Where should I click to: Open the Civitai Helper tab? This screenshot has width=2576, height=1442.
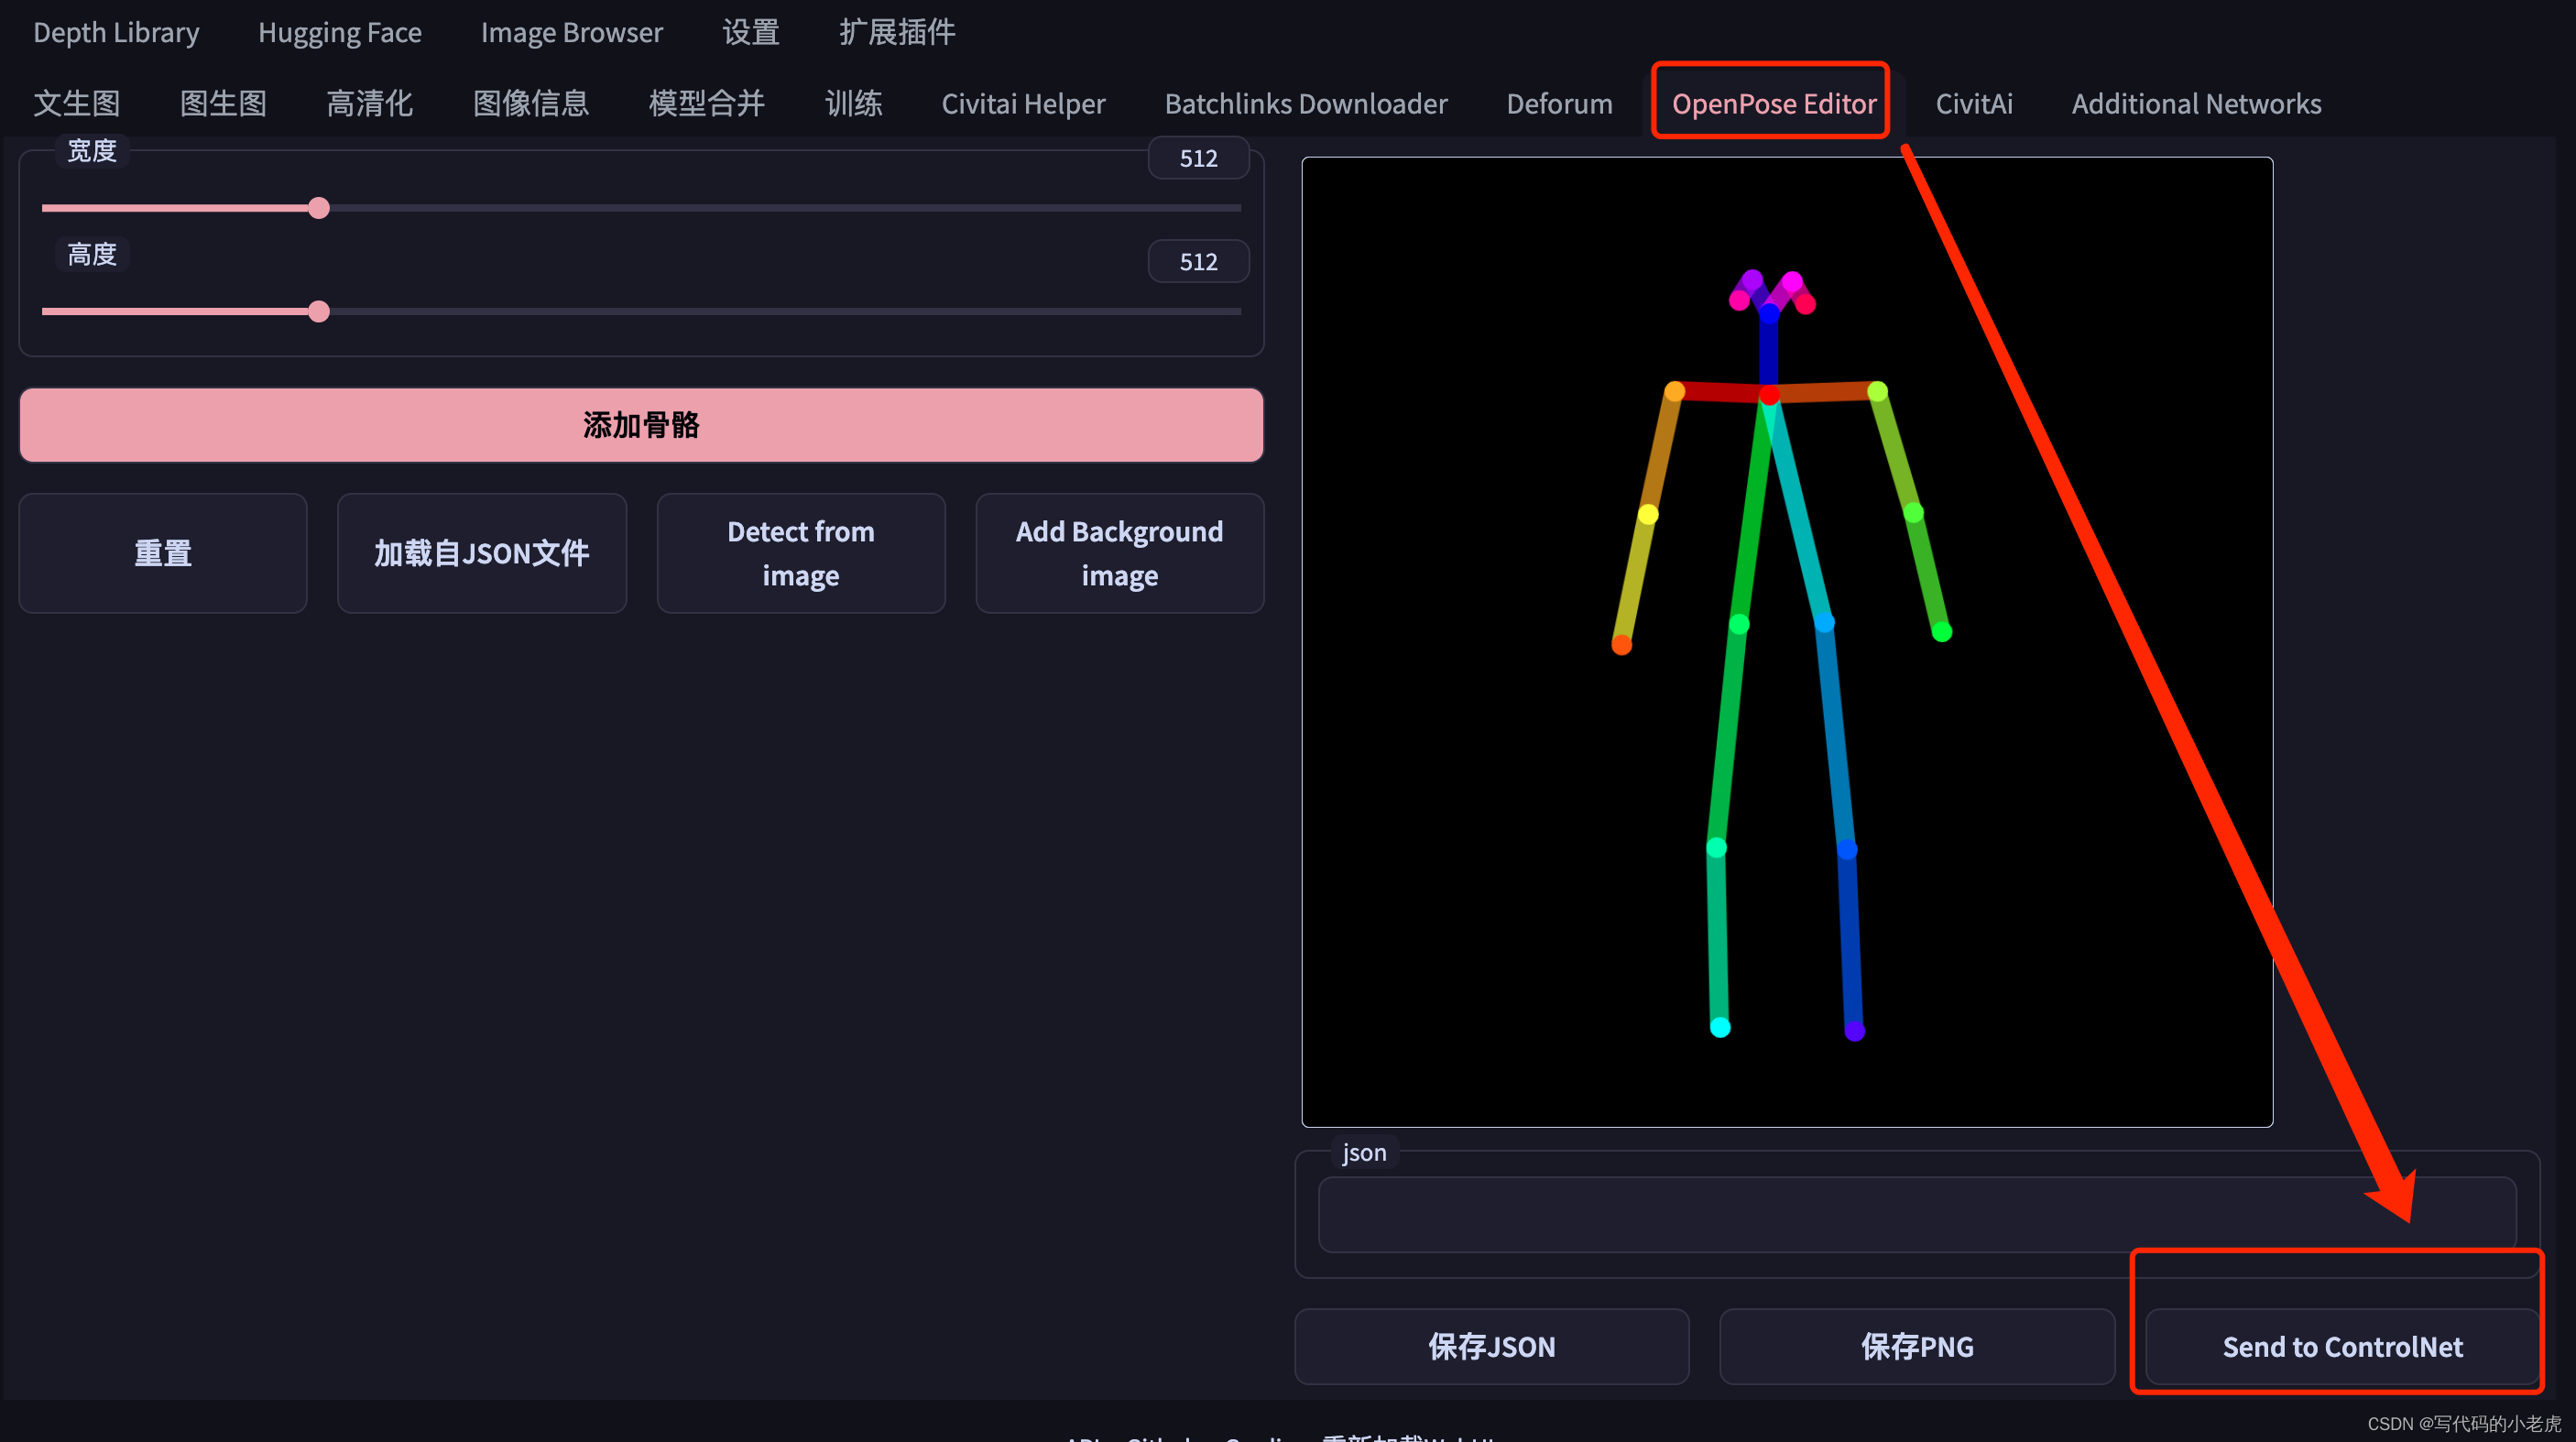1023,103
